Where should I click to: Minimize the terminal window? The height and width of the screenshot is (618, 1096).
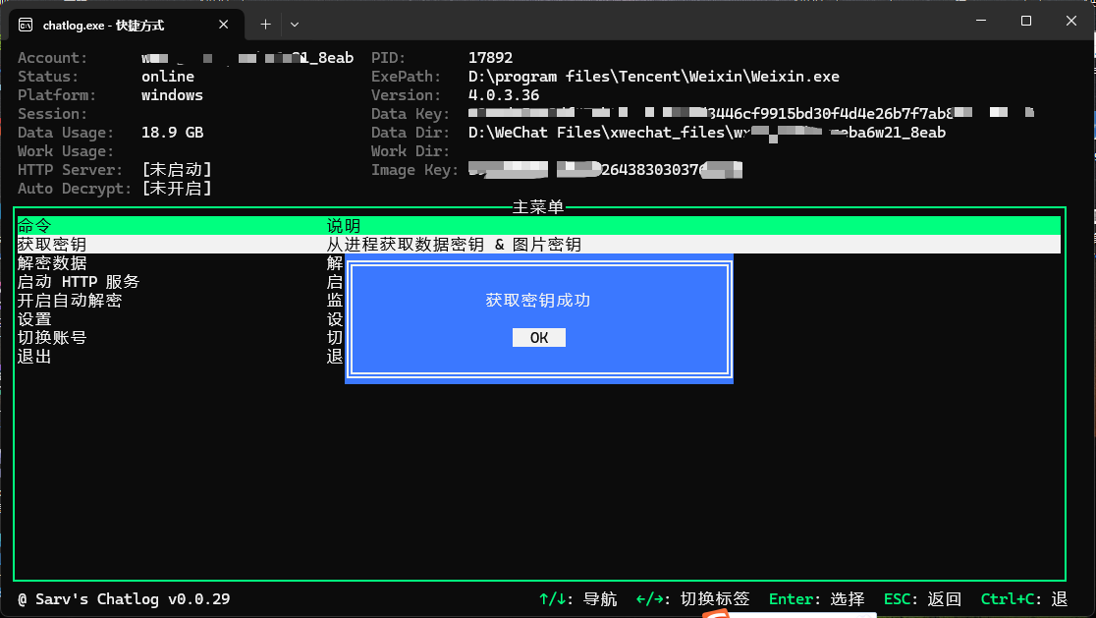pyautogui.click(x=981, y=21)
